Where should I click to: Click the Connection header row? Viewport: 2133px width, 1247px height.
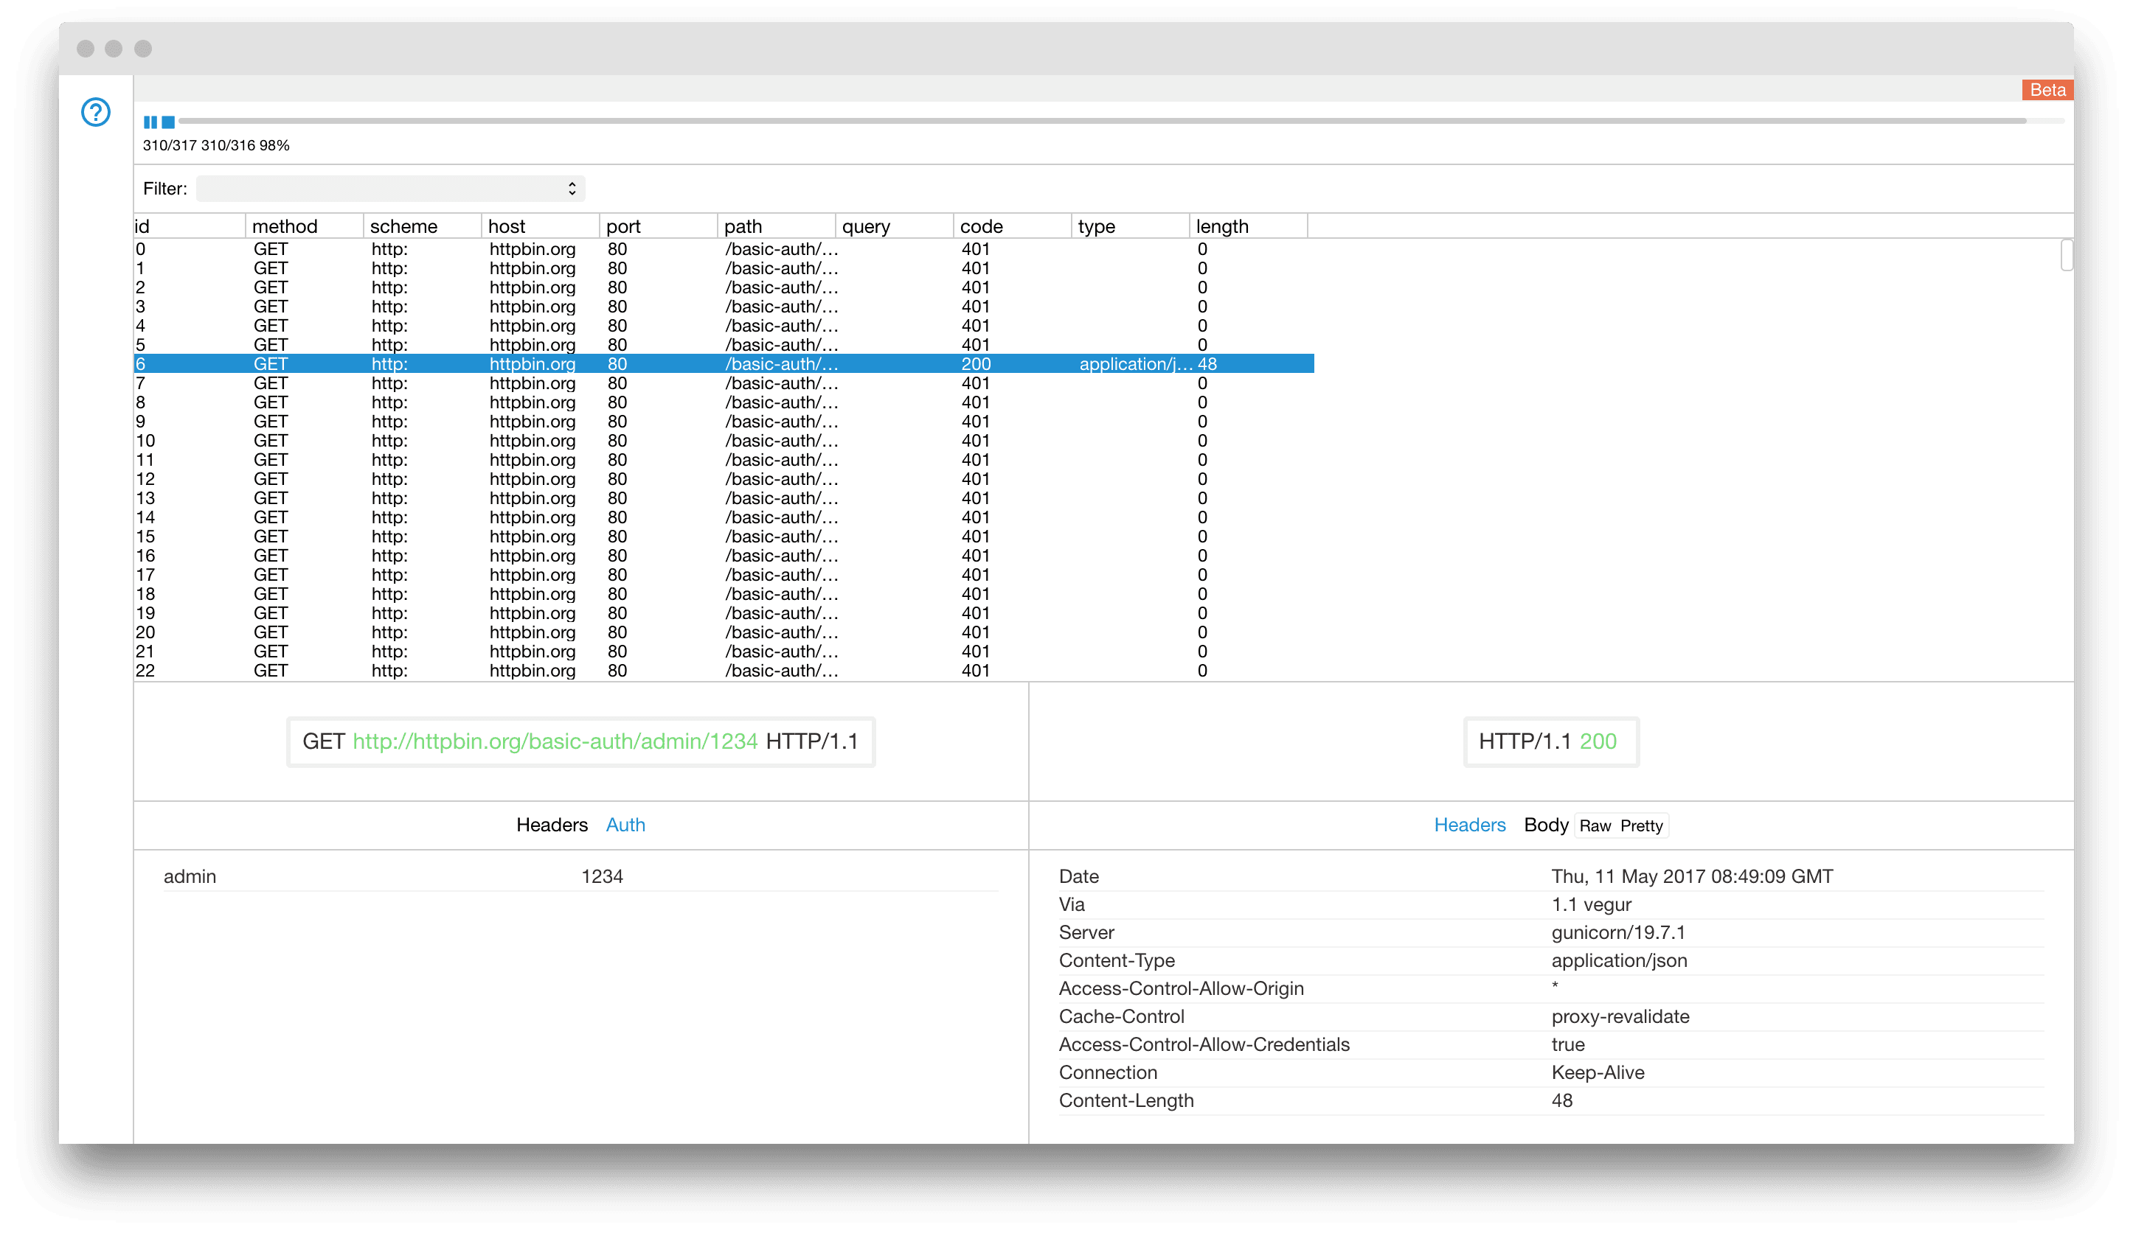(1552, 1072)
